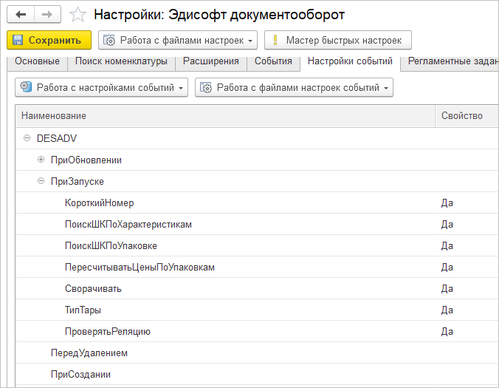Open the Поиск номенклатуры tab
The width and height of the screenshot is (499, 388).
pos(122,62)
